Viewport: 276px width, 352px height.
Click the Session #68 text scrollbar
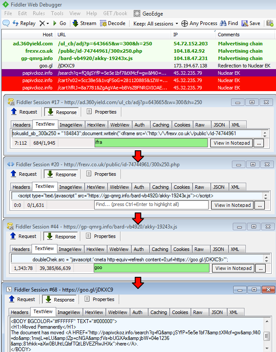point(267,335)
